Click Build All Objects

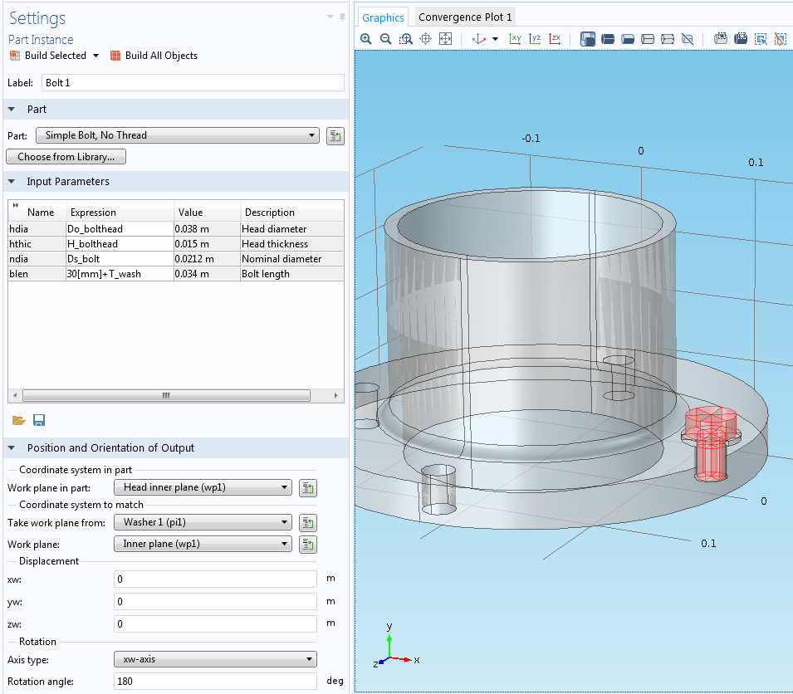click(154, 56)
